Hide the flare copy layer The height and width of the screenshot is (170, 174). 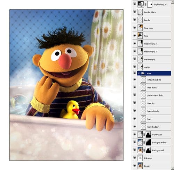pos(135,28)
